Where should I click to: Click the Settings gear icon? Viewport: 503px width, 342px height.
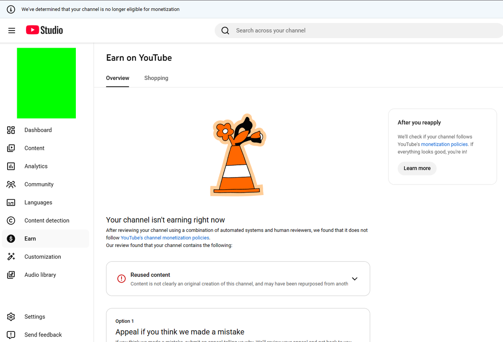(x=11, y=317)
